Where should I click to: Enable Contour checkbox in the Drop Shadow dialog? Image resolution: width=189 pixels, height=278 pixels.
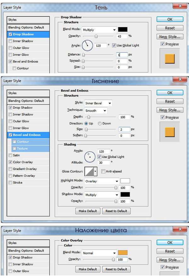click(x=14, y=68)
